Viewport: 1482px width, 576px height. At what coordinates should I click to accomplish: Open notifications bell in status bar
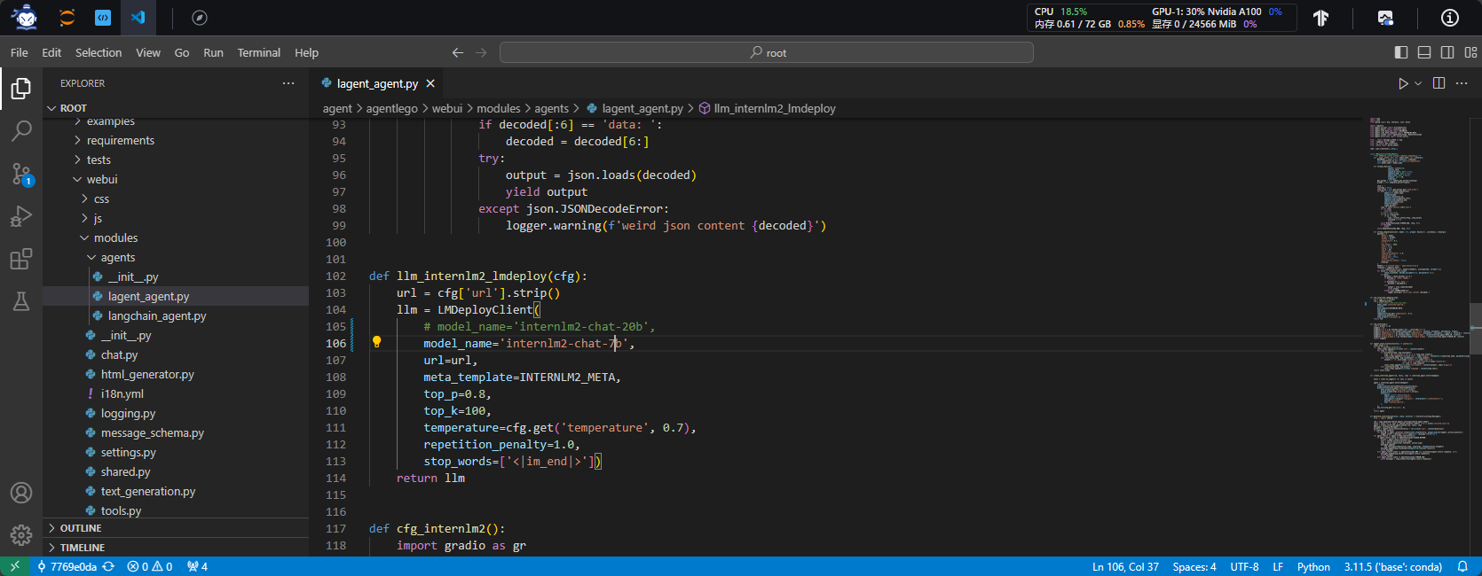[1462, 566]
